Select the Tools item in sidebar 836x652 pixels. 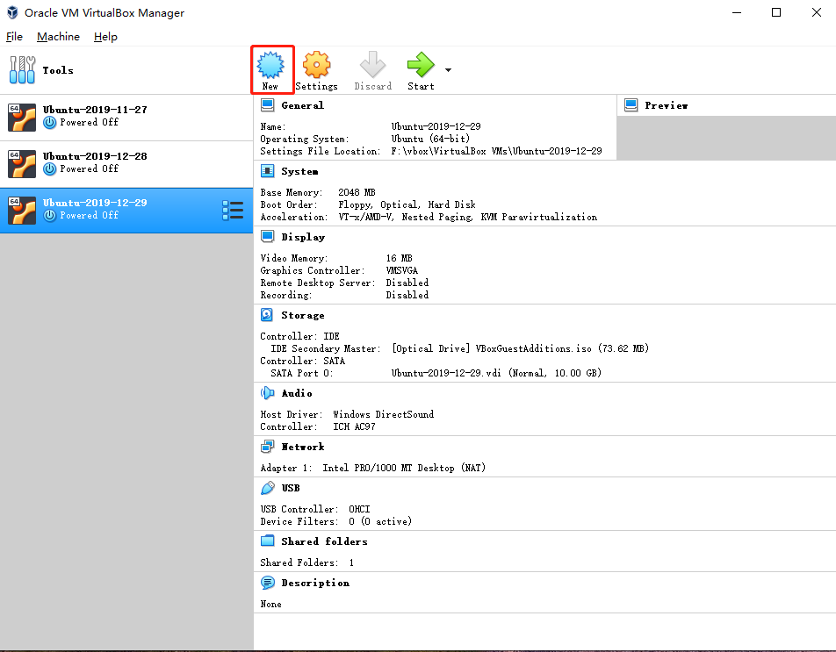pyautogui.click(x=126, y=70)
